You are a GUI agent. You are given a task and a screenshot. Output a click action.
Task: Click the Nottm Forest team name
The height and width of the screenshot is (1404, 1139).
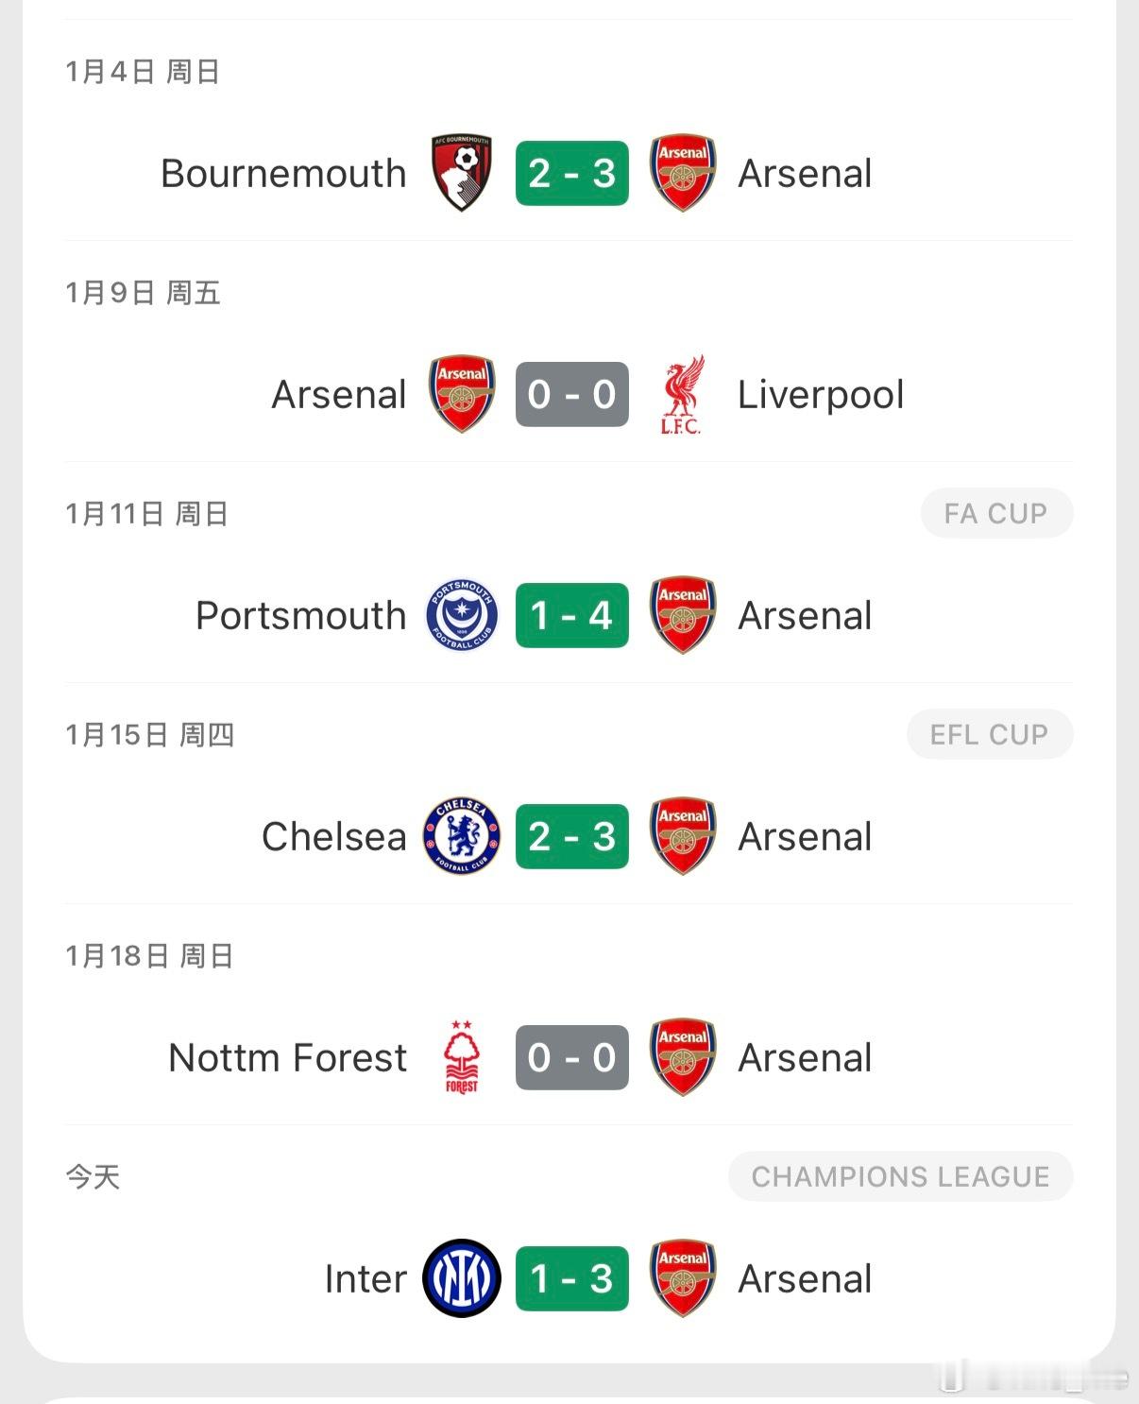[288, 1057]
